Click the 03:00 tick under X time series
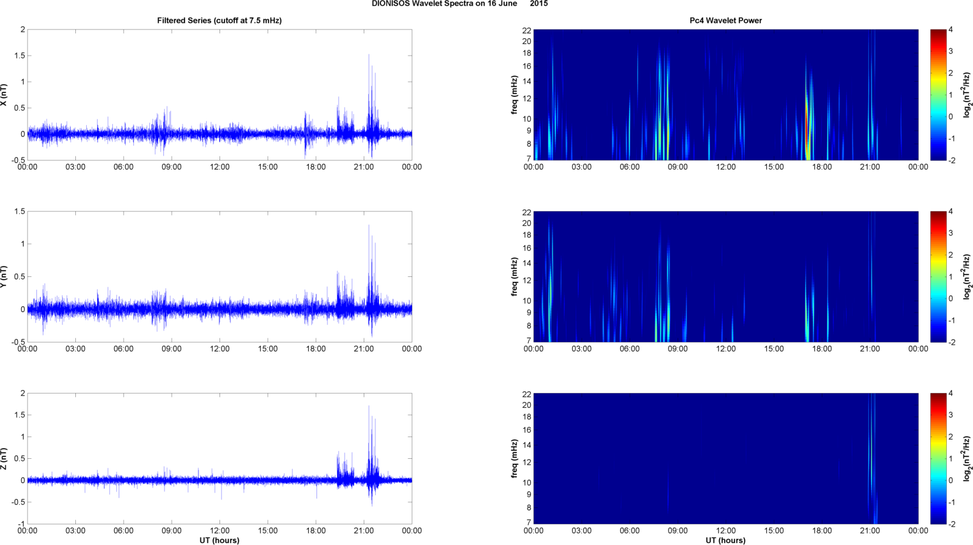Image resolution: width=973 pixels, height=545 pixels. pos(75,167)
